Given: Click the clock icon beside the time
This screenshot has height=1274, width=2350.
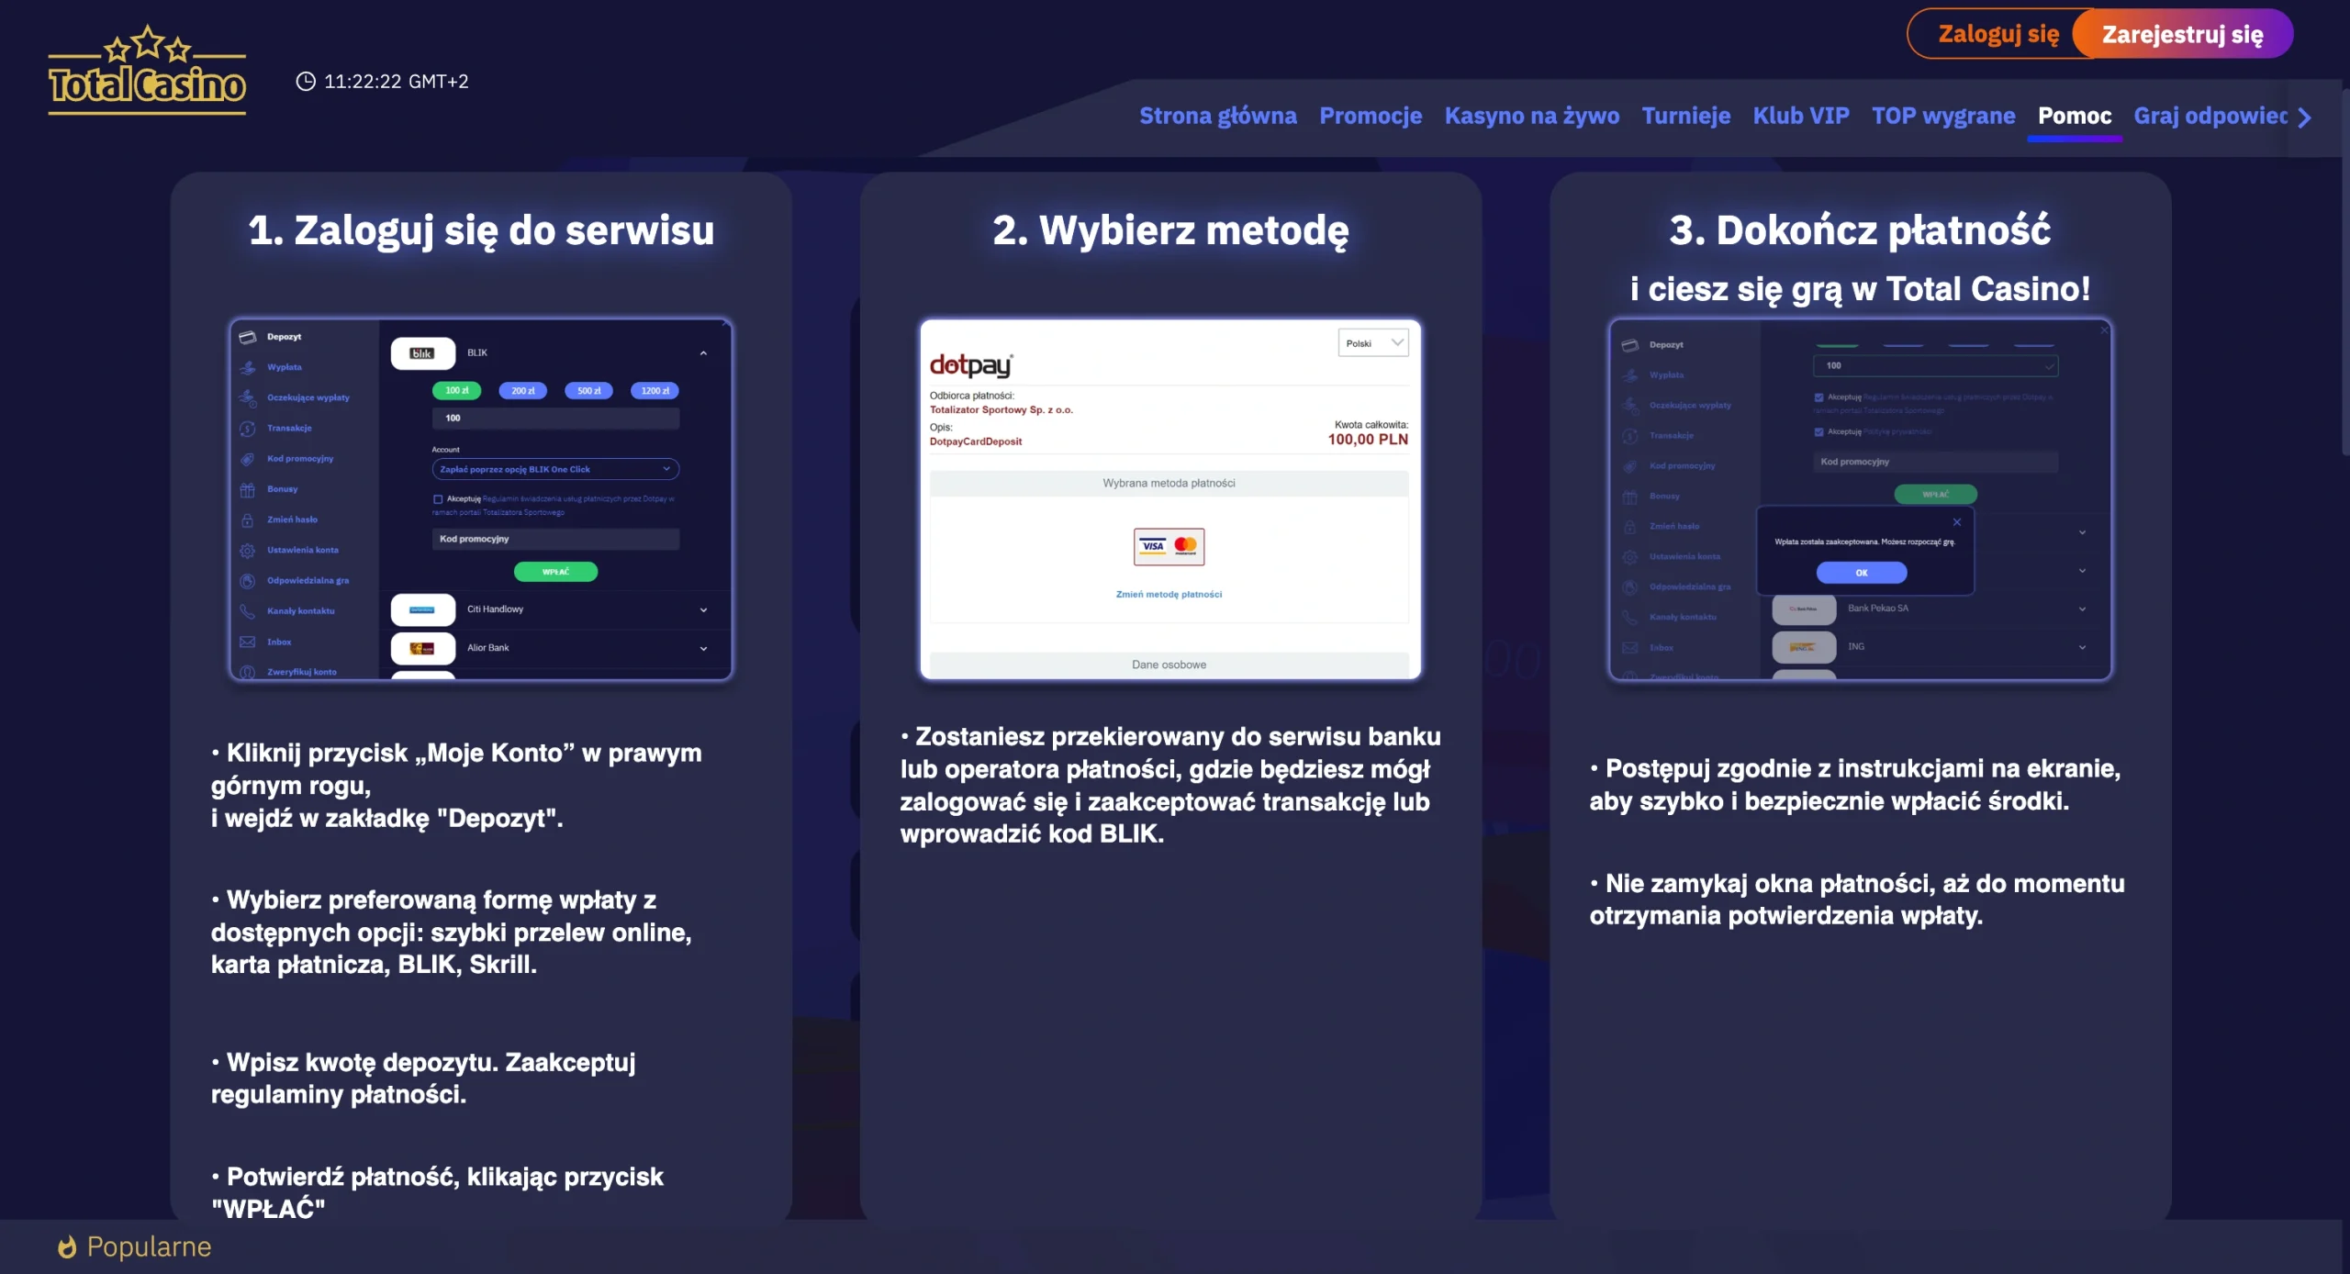Looking at the screenshot, I should pyautogui.click(x=306, y=82).
